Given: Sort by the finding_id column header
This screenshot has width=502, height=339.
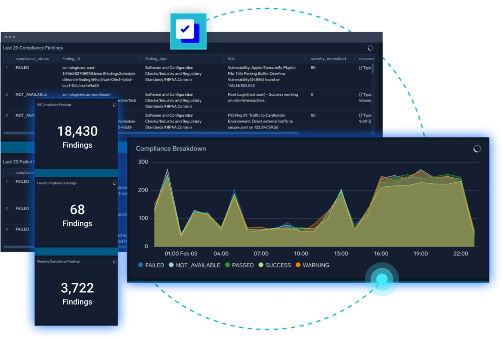Looking at the screenshot, I should (x=71, y=59).
